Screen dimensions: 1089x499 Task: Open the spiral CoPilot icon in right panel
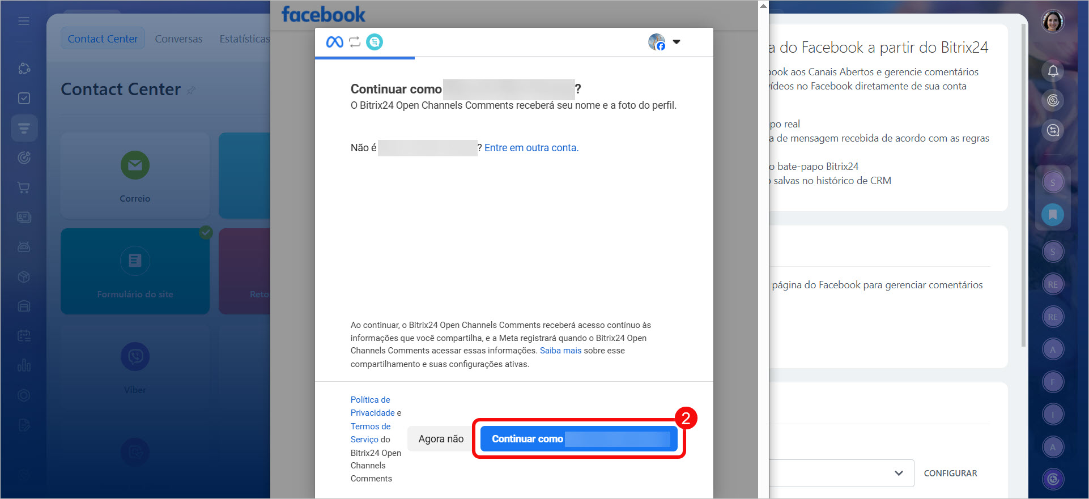pos(1053,101)
